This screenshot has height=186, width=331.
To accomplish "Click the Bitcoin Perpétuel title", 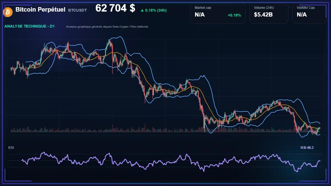I will (x=40, y=9).
